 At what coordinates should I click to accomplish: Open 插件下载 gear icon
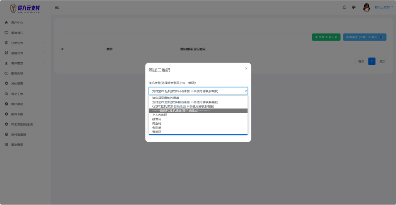pos(6,114)
